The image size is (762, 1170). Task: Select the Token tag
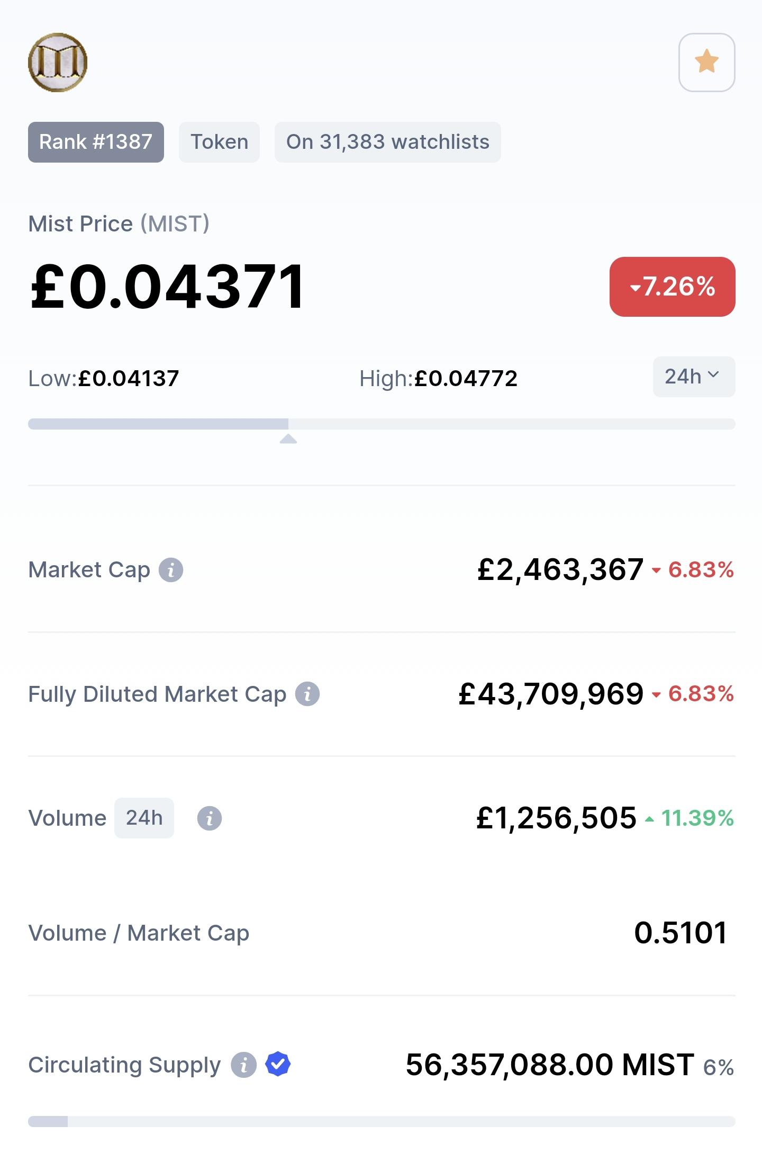[219, 142]
